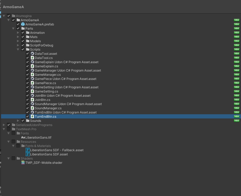241x196 pixels.
Task: Select the GamePiece.cs file name
Action: point(45,83)
